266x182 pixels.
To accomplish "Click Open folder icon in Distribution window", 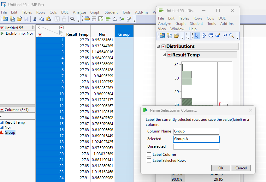I will click(176, 35).
